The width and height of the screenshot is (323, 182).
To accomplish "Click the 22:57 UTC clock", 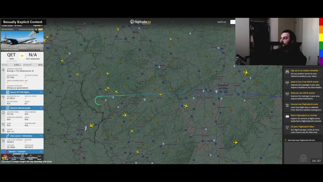I will click(x=222, y=22).
